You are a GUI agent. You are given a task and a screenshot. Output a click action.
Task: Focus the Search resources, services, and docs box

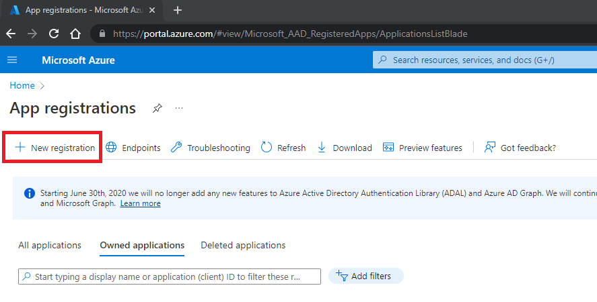click(x=485, y=60)
